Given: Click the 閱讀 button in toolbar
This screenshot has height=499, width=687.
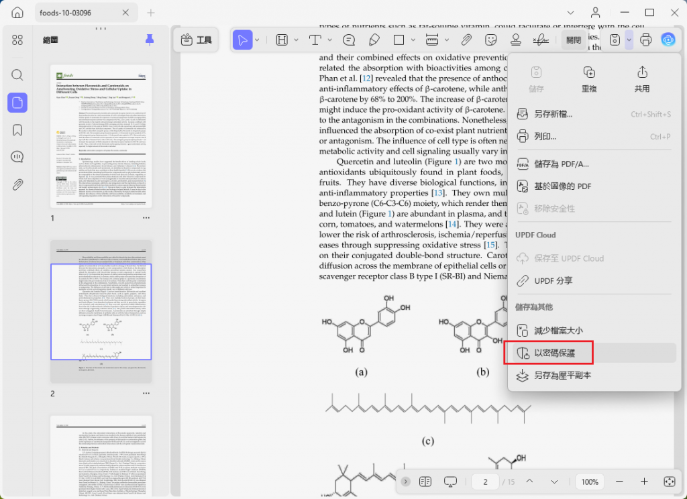Looking at the screenshot, I should (x=574, y=40).
